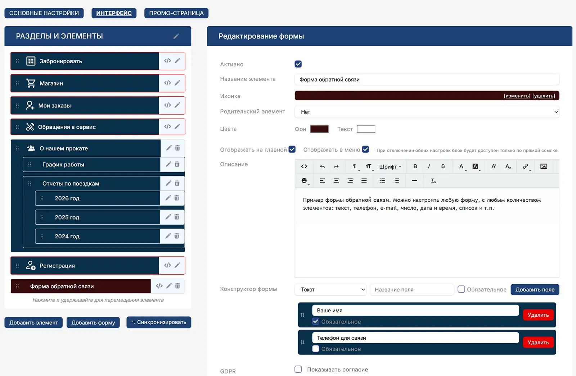Image resolution: width=576 pixels, height=376 pixels.
Task: Enable Показывать согласие GDPR checkbox
Action: coord(298,370)
